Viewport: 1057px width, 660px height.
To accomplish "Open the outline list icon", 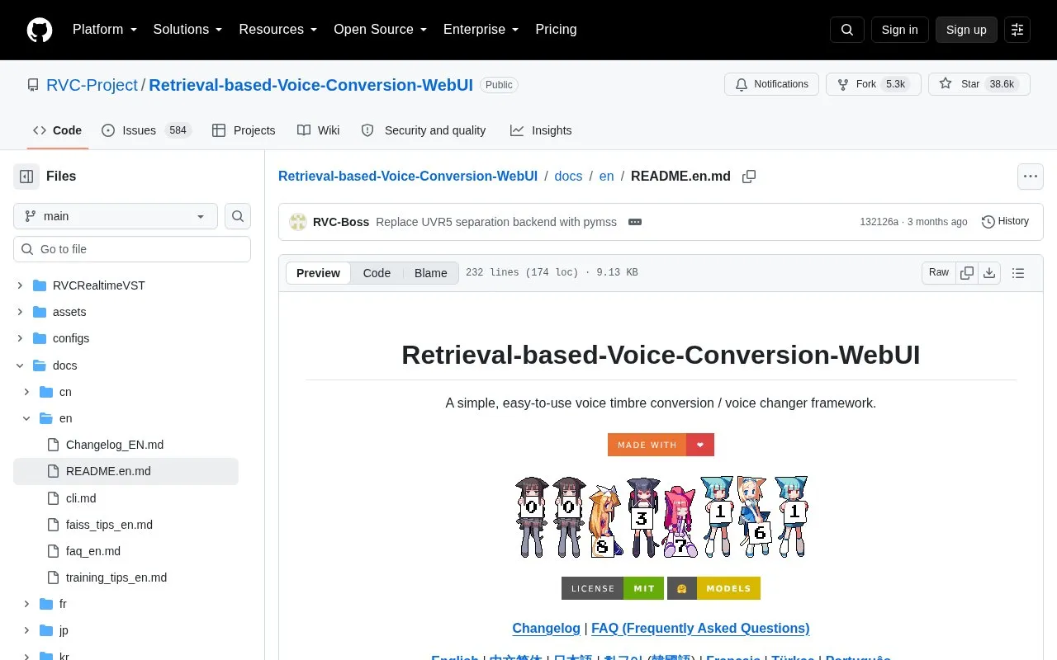I will [1018, 273].
